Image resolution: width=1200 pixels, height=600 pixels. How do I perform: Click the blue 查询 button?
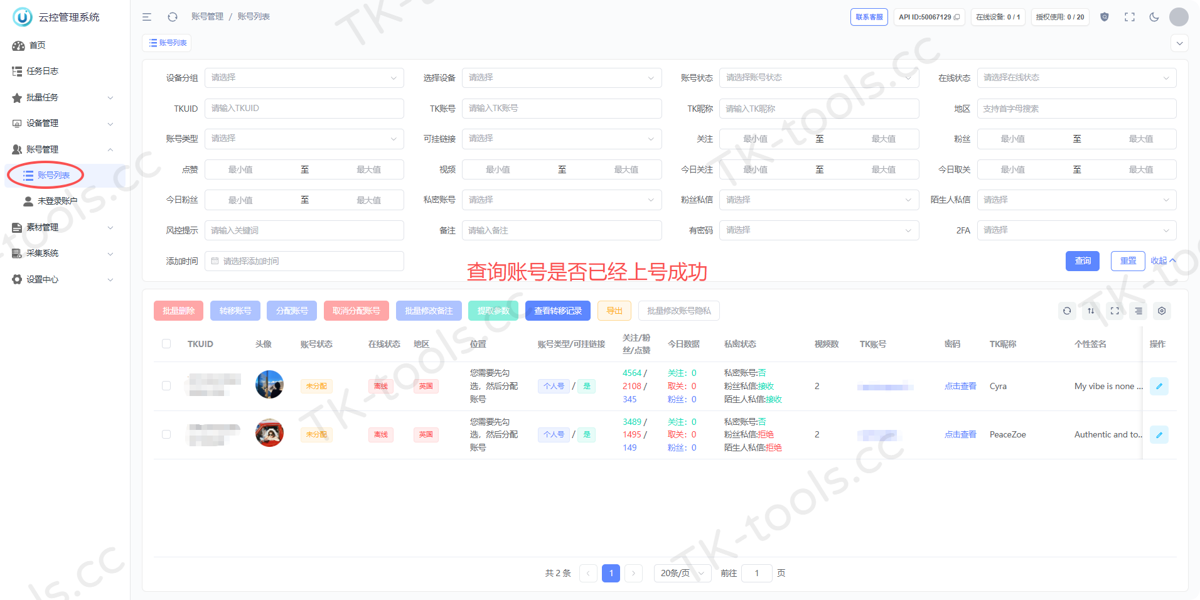click(1083, 261)
